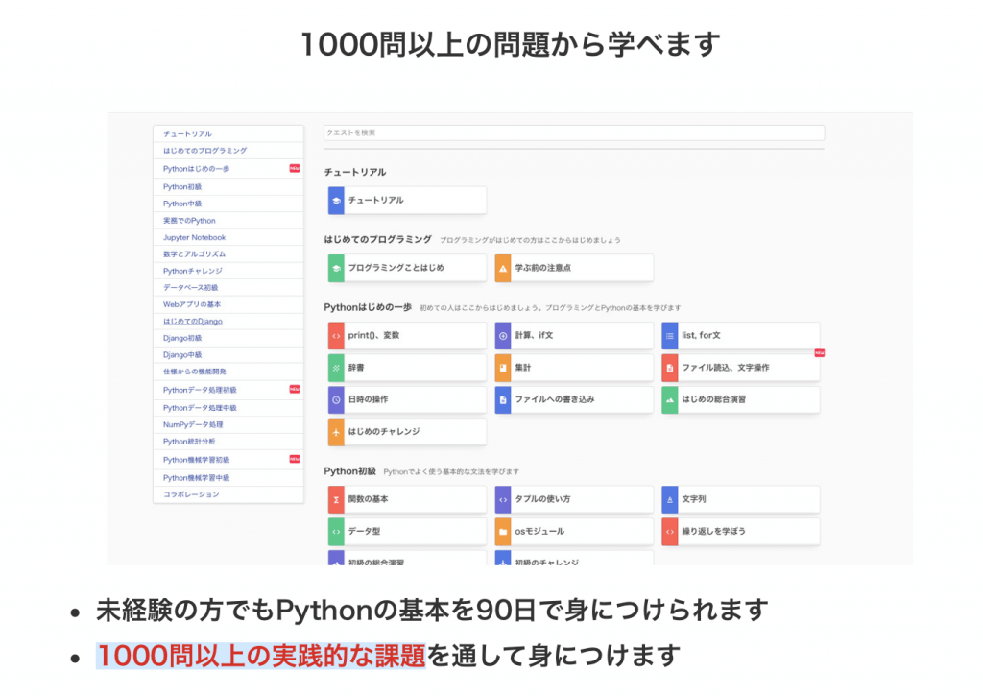Click the graduation cap icon on チュートリアル card
This screenshot has height=696, width=983.
(336, 201)
